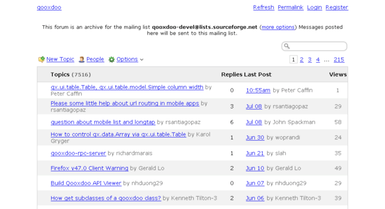The image size is (385, 209).
Task: Click the 'Last Post' column header
Action: (x=258, y=75)
